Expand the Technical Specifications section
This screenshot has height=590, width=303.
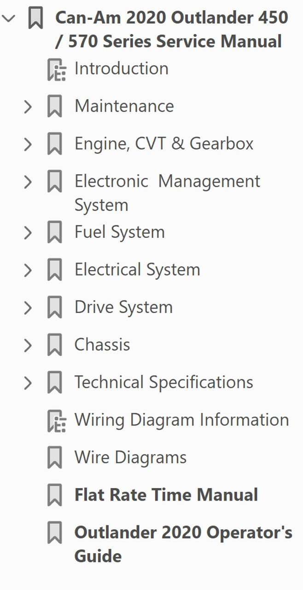tap(27, 383)
